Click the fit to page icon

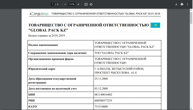point(86,4)
